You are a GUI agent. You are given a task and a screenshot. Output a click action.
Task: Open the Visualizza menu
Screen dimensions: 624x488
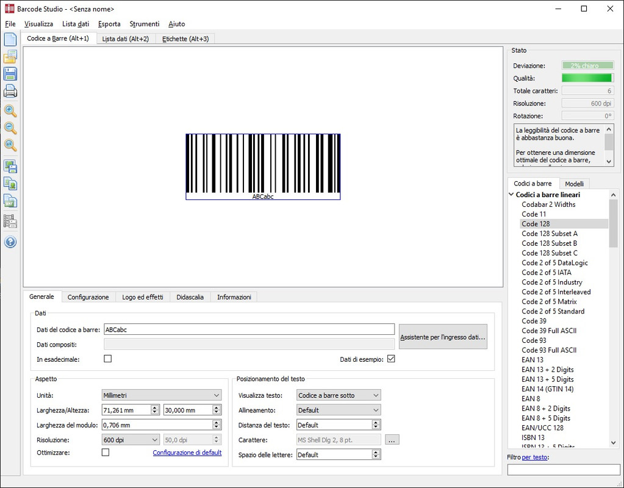(x=38, y=24)
